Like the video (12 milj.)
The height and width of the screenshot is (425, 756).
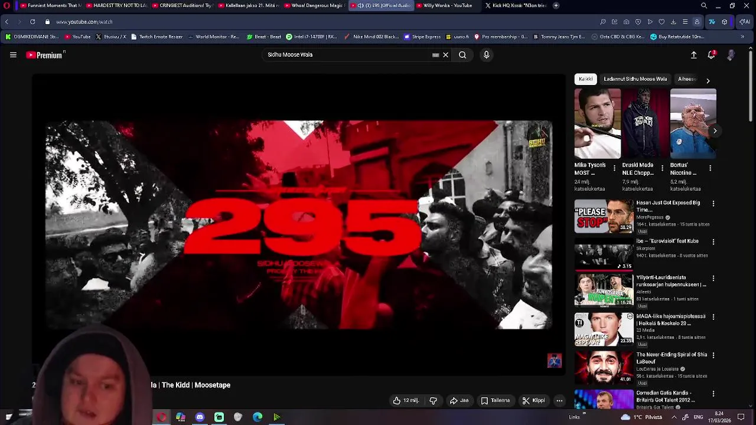pyautogui.click(x=406, y=401)
